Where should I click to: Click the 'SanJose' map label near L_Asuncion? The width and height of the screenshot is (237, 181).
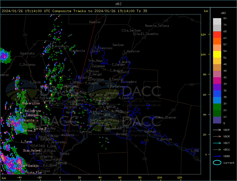pos(118,45)
